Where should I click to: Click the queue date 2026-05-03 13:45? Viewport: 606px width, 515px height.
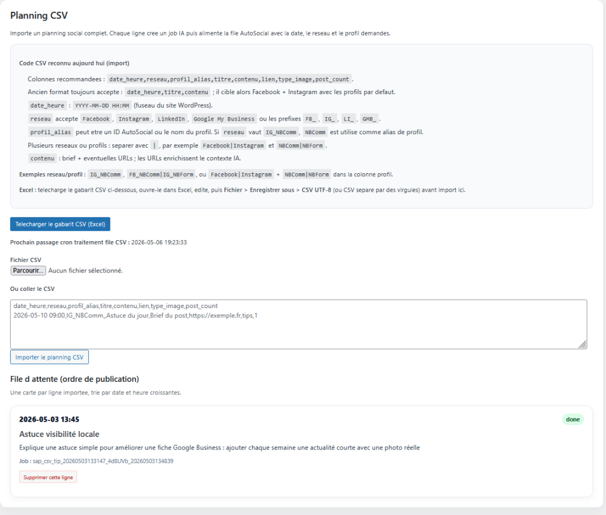pyautogui.click(x=49, y=419)
